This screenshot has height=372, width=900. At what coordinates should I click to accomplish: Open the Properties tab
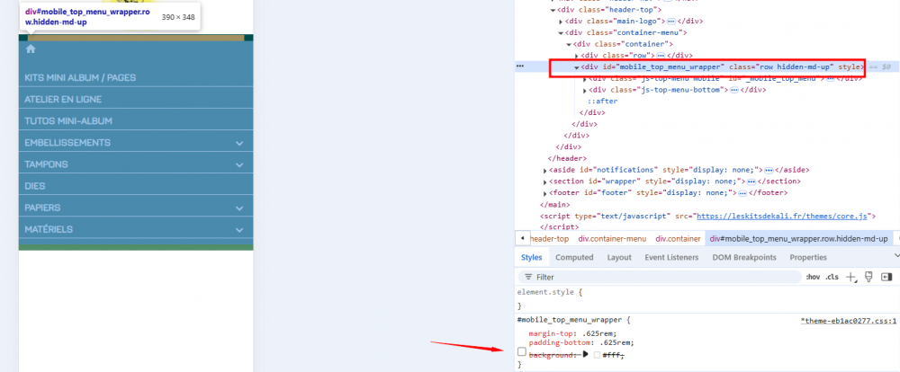click(808, 257)
